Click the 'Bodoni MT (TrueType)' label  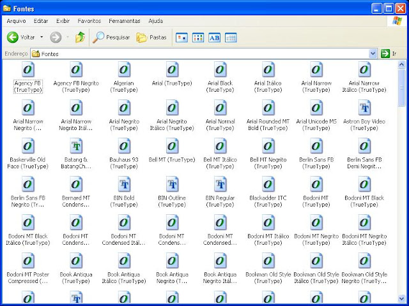click(316, 201)
